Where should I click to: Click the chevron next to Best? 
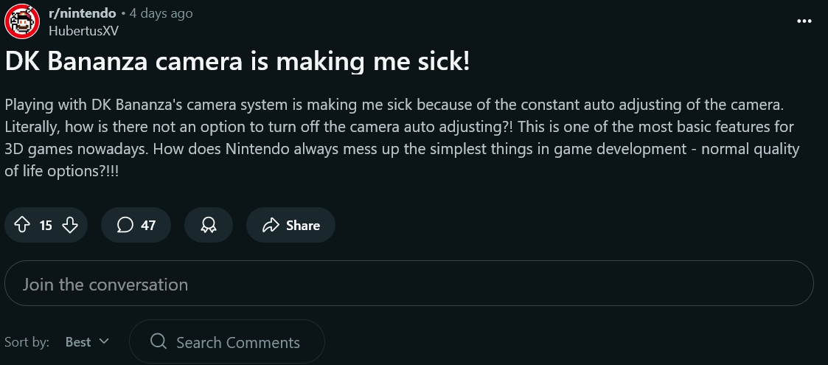[104, 341]
